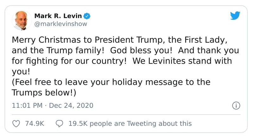Open the tweet info circle icon
Screen dimensions: 253x139
tap(236, 106)
